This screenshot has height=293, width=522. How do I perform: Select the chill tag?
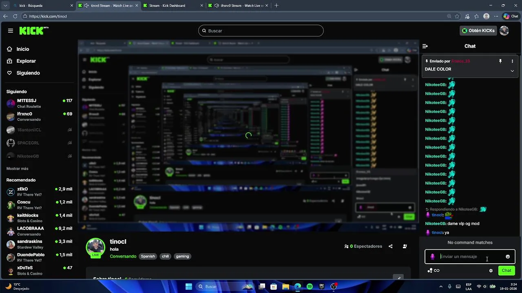click(x=165, y=256)
